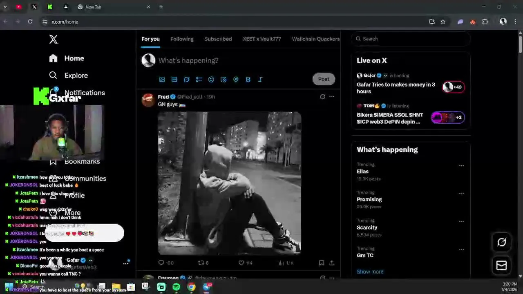
Task: View site information icon beside URL
Action: pyautogui.click(x=45, y=22)
